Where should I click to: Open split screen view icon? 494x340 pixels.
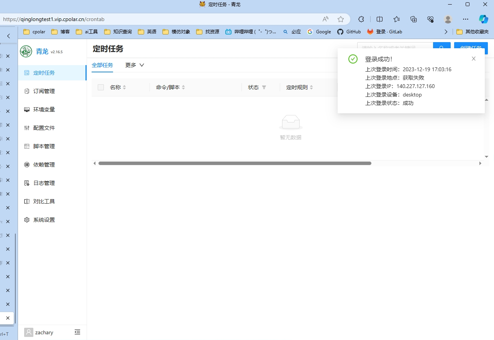pos(379,19)
